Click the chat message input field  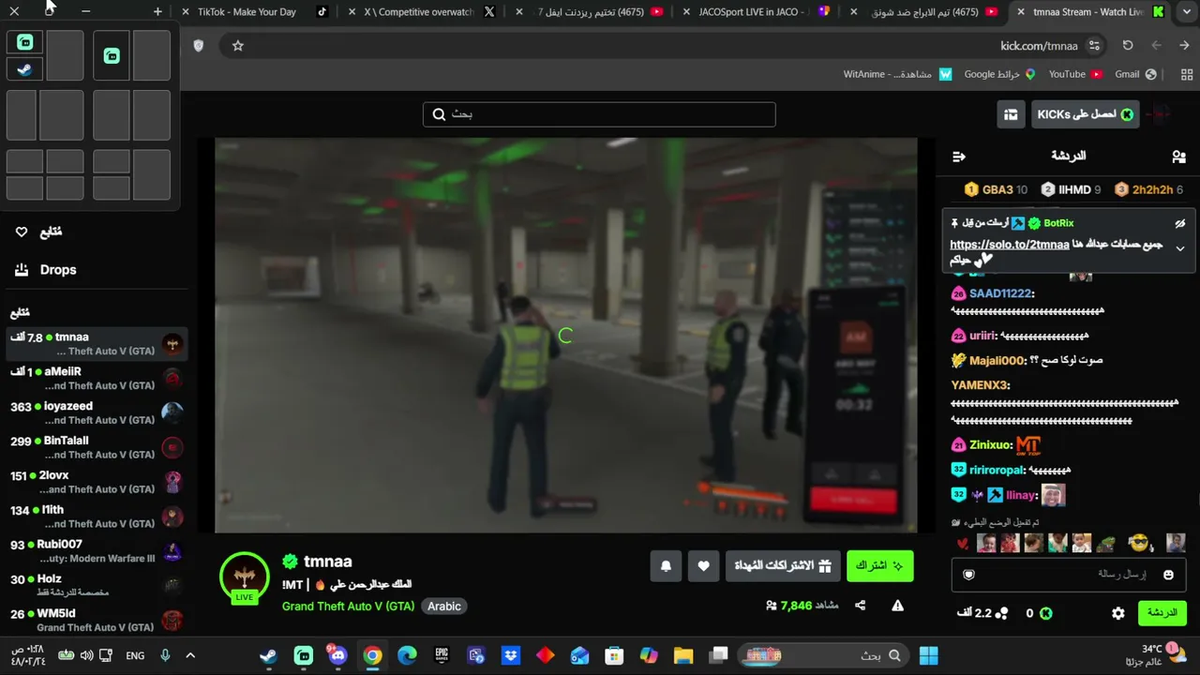coord(1068,575)
